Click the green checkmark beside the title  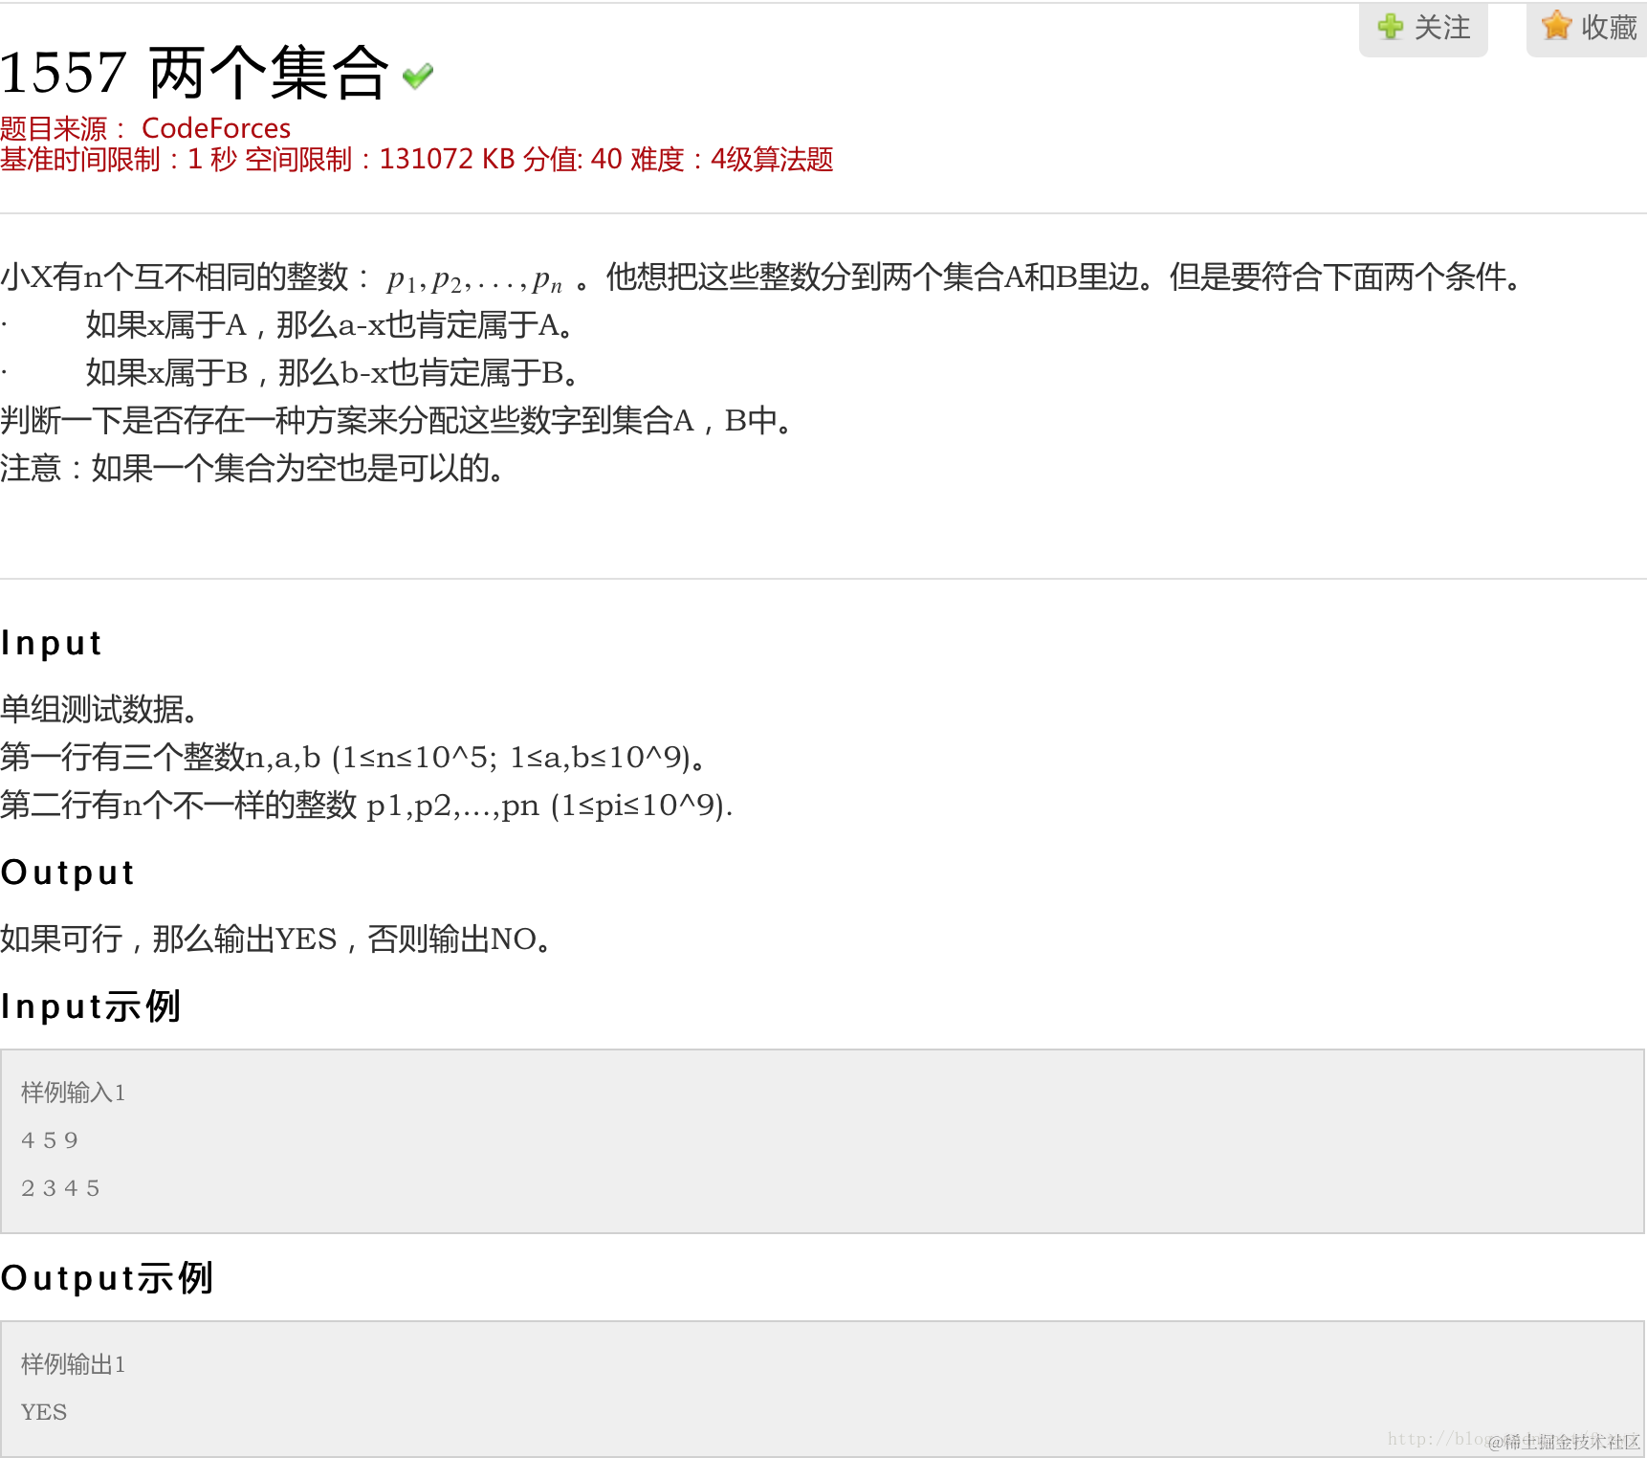418,76
